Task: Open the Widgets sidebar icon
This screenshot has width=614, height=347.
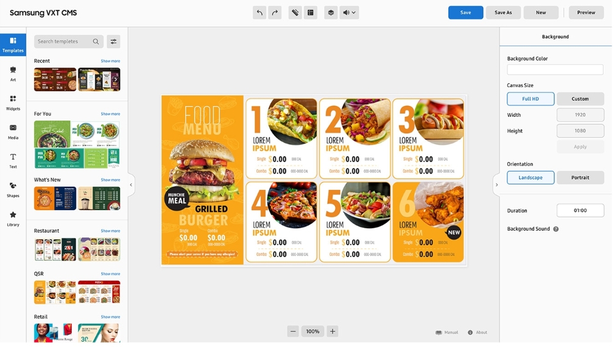Action: 13,102
